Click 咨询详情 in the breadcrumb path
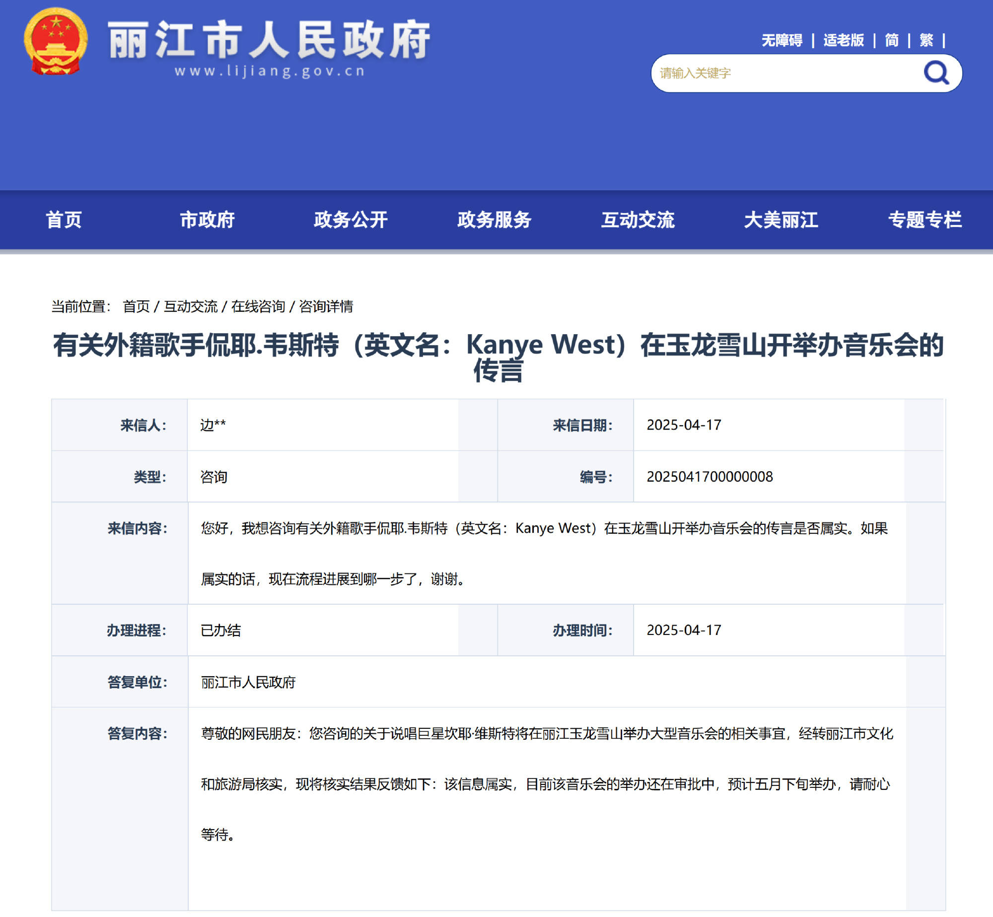This screenshot has height=917, width=993. coord(326,306)
